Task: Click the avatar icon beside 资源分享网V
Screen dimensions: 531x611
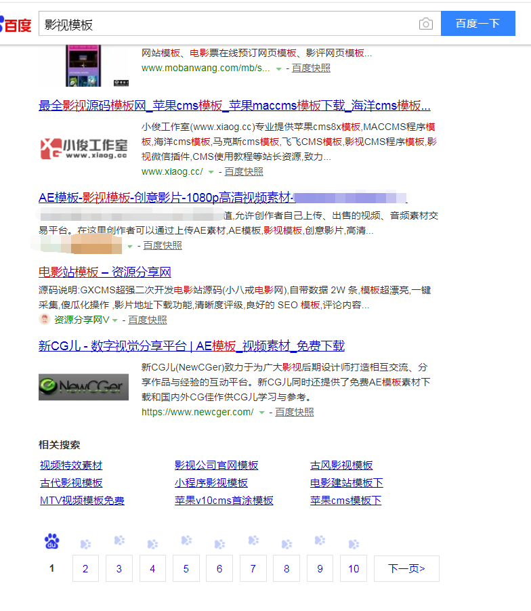Action: pos(45,319)
